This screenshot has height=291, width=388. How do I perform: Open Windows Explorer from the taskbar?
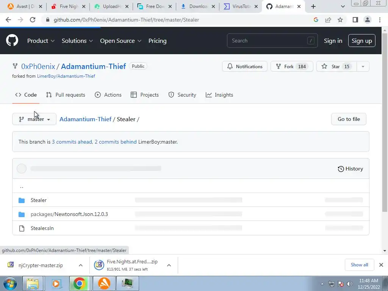pyautogui.click(x=33, y=283)
